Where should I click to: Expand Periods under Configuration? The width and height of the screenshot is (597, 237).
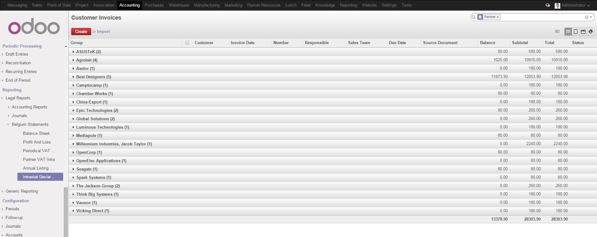(x=12, y=209)
